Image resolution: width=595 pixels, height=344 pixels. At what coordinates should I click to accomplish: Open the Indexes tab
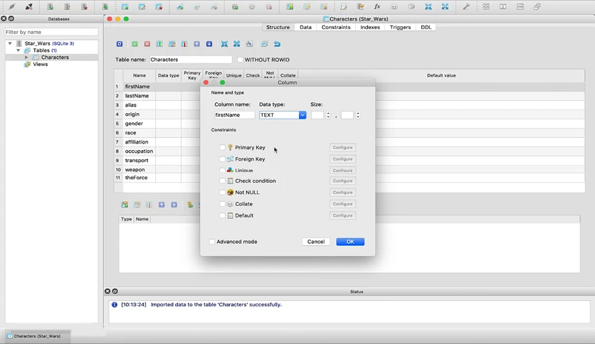click(370, 27)
